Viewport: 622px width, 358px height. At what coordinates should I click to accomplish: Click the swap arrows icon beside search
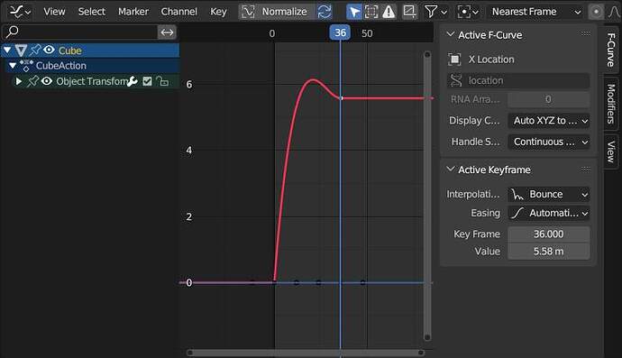pyautogui.click(x=167, y=32)
